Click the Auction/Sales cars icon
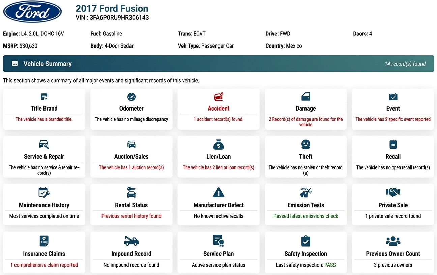The height and width of the screenshot is (275, 437). click(x=132, y=145)
